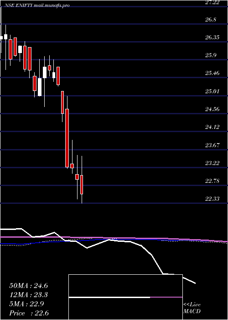
Task: Select the 23.22 price axis label
Action: (212, 163)
